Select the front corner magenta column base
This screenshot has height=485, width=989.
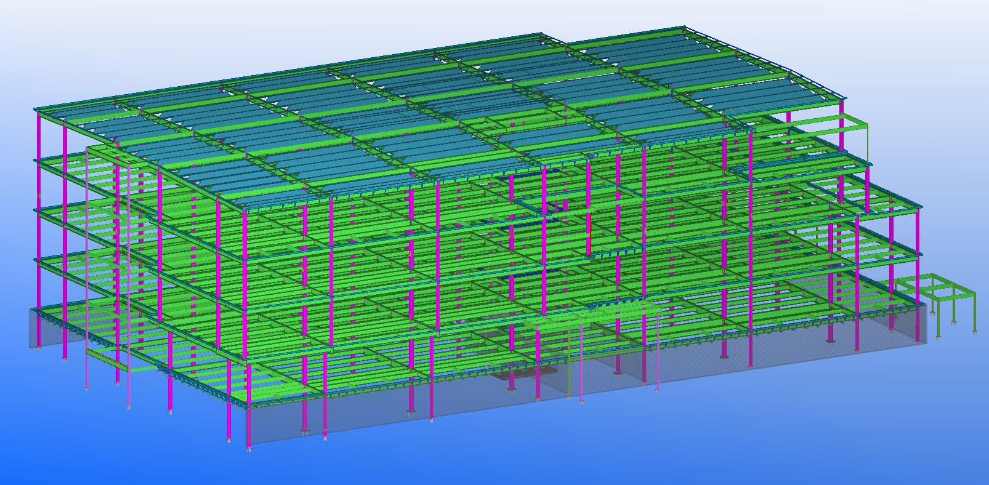[249, 446]
